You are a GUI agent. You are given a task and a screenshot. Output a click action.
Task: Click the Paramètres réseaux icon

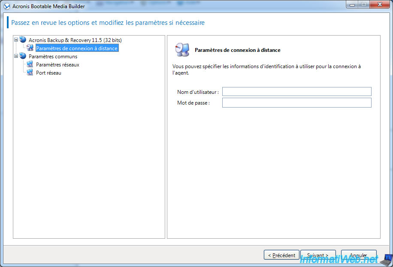point(30,64)
